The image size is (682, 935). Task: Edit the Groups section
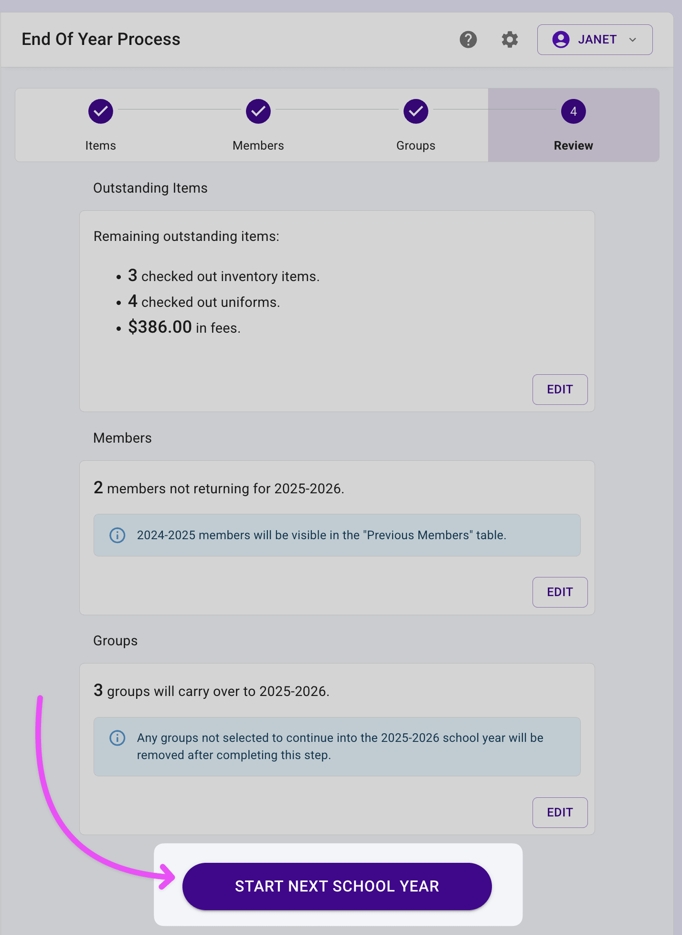560,813
